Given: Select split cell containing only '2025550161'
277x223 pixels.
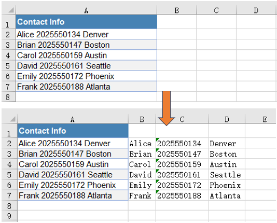Looking at the screenshot, I should pyautogui.click(x=182, y=174).
